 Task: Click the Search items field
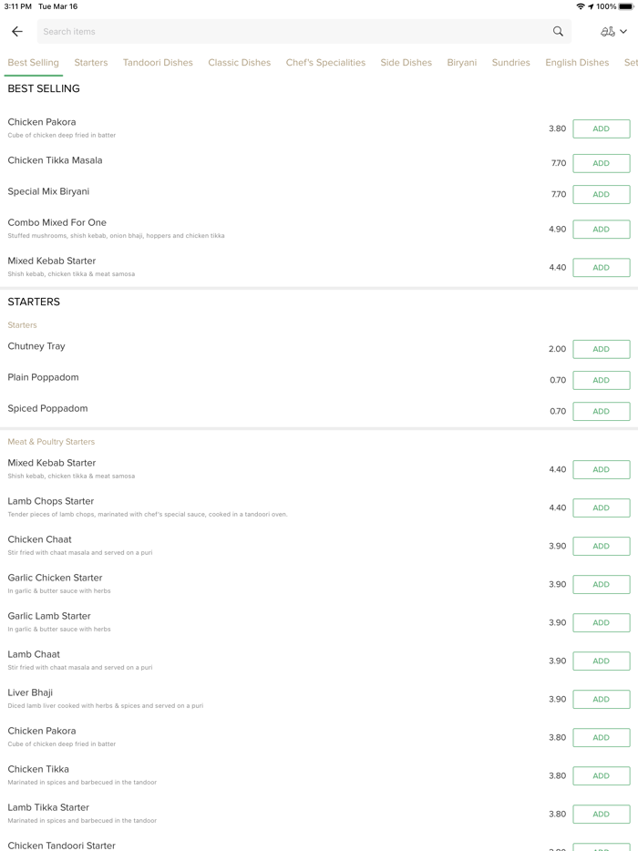[292, 32]
